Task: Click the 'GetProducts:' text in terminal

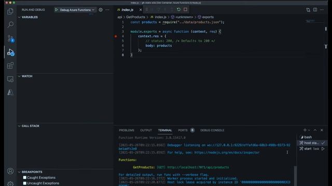Action: 144,167
